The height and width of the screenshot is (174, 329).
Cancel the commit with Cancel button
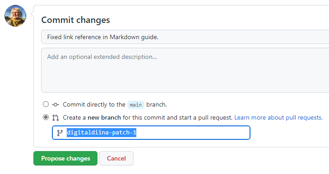click(x=116, y=158)
